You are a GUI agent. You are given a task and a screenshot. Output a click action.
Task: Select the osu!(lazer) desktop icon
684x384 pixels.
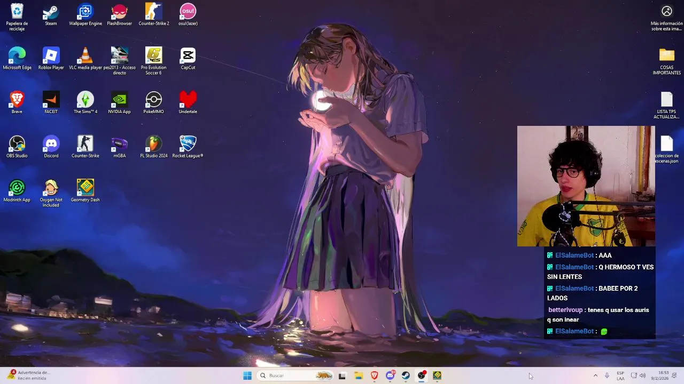pos(188,15)
